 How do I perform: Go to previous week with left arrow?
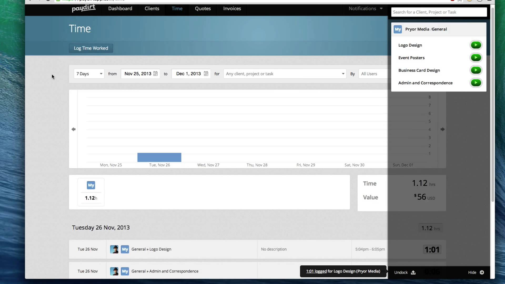point(73,129)
